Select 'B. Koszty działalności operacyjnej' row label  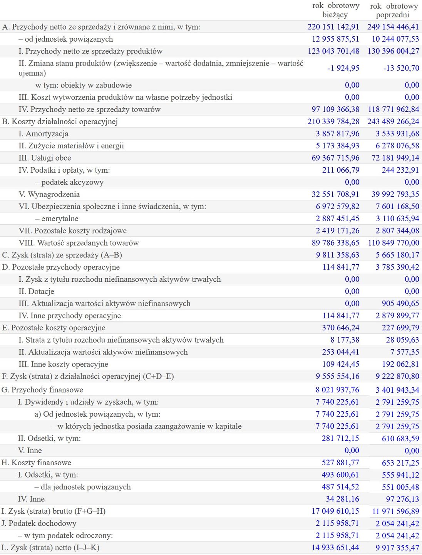coord(60,121)
